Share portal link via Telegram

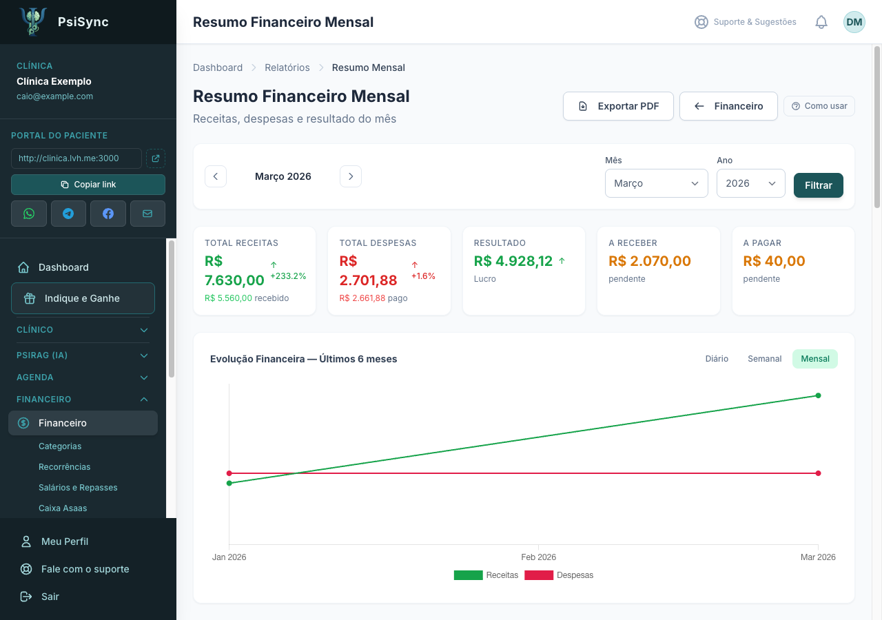pos(68,214)
